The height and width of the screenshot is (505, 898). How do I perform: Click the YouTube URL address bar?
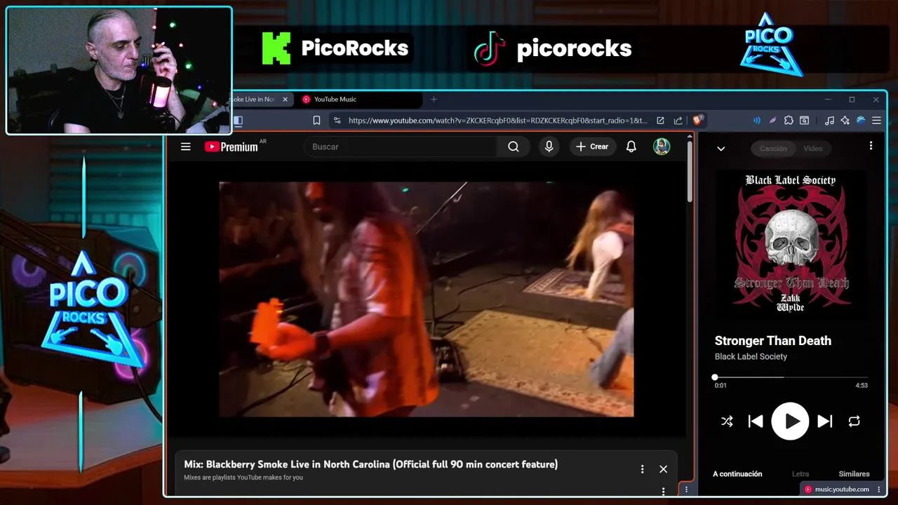[x=497, y=121]
